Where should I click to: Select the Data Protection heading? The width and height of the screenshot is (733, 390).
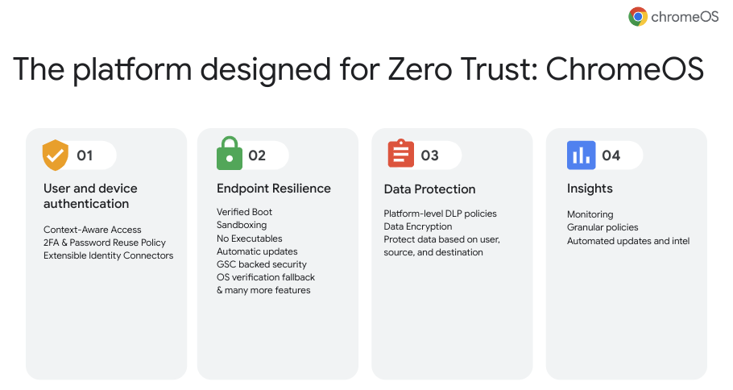(429, 189)
